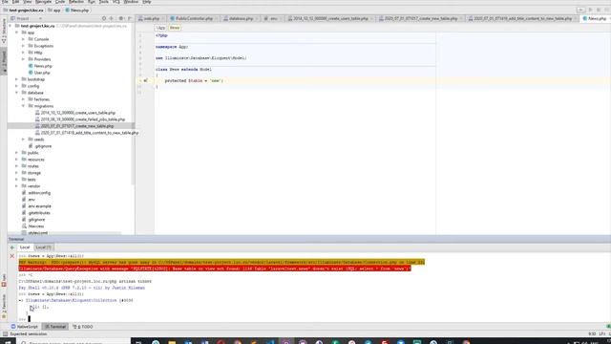Open the Terminal tool window button
The image size is (611, 344).
click(x=55, y=327)
